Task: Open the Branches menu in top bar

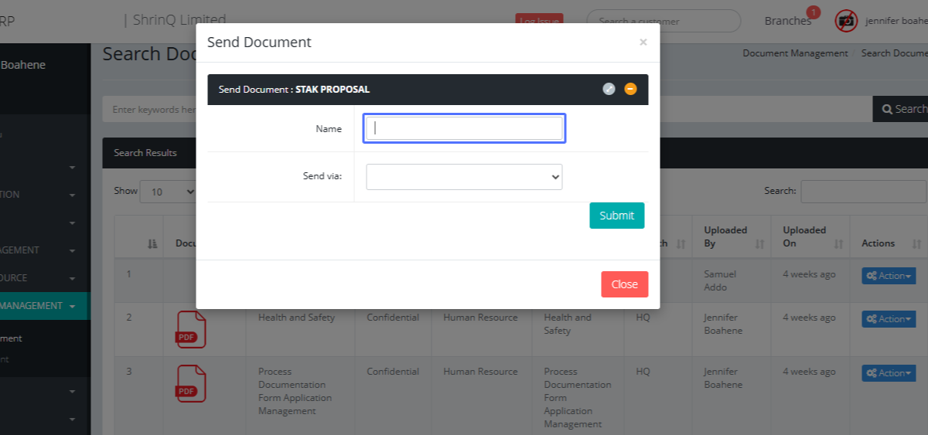Action: pos(787,21)
